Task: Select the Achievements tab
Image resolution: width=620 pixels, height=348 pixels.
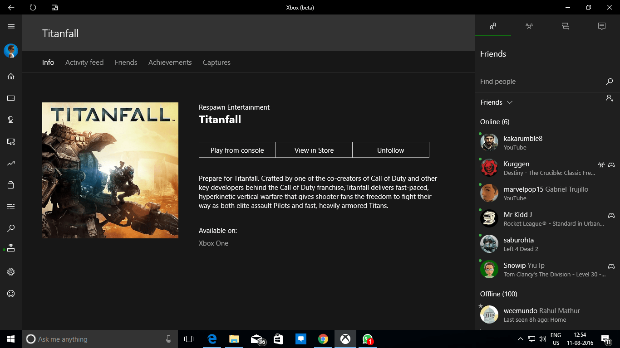Action: click(x=170, y=63)
